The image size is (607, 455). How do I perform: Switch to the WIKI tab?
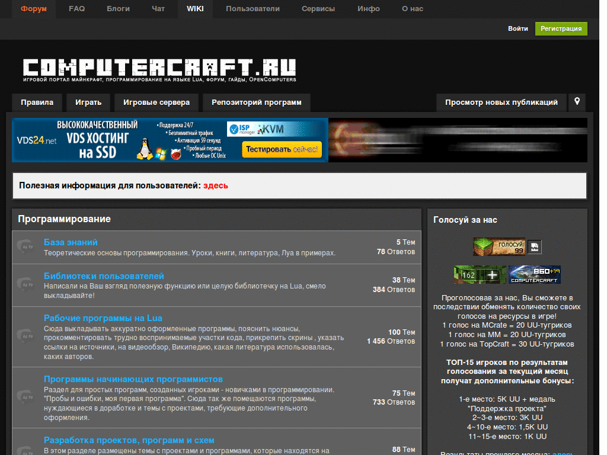[195, 9]
